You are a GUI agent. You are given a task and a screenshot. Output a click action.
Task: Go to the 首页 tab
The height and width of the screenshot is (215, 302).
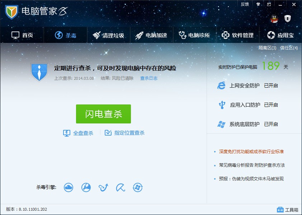click(22, 35)
